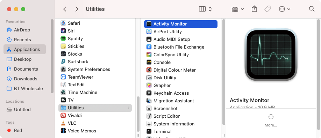Click the Apple TV app icon
Viewport: 321px width, 138px height.
click(63, 100)
